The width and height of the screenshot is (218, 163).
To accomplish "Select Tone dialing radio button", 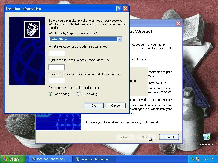I will pyautogui.click(x=51, y=94).
